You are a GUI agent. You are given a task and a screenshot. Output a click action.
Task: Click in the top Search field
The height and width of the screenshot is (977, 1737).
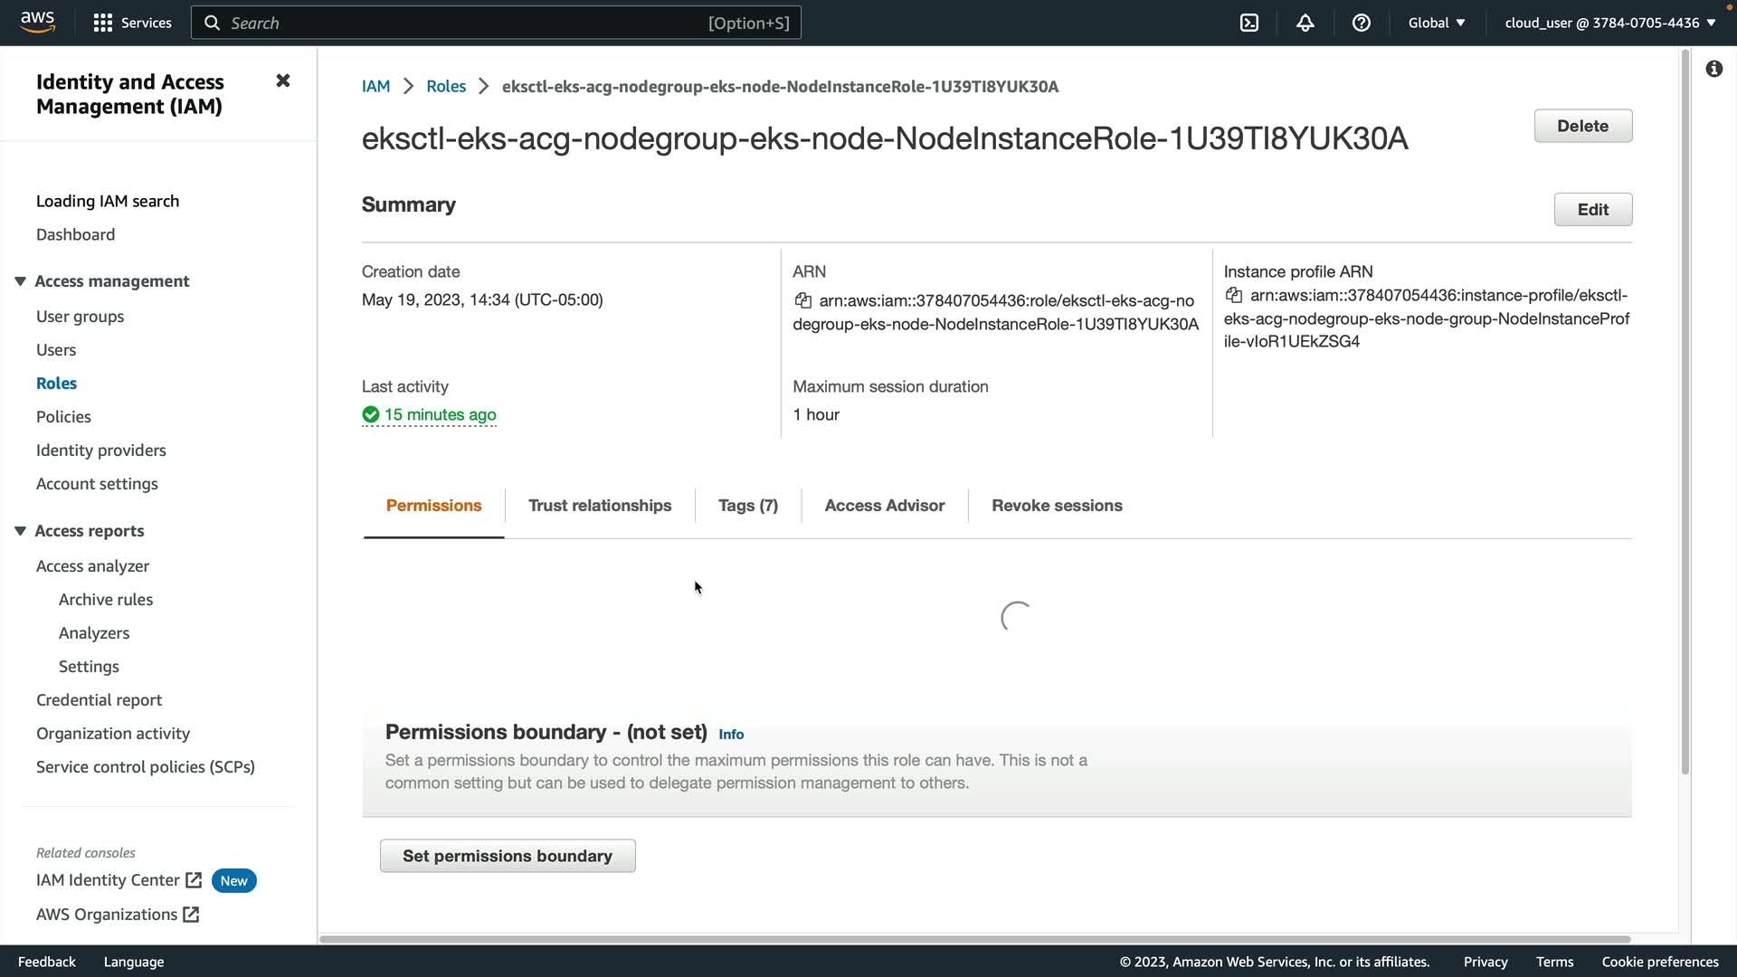click(x=496, y=23)
